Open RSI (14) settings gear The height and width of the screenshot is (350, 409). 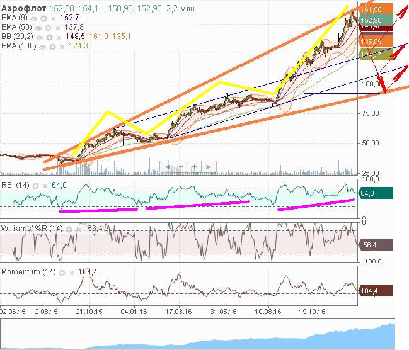tap(35, 186)
